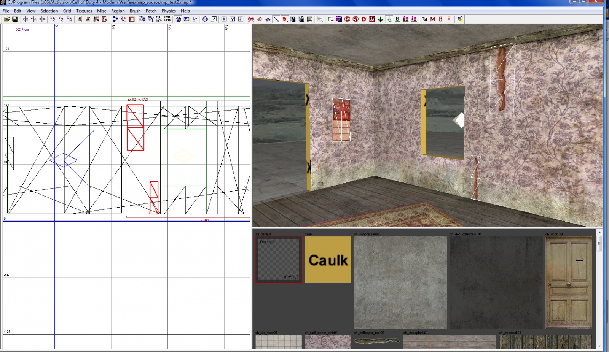Open the Textures menu
The image size is (609, 352).
(84, 11)
